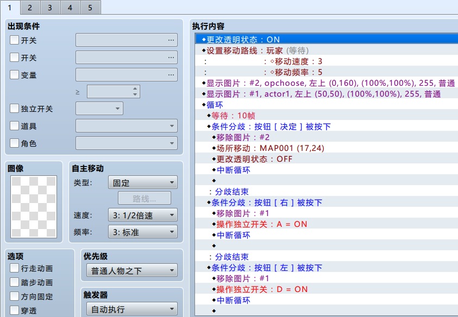This screenshot has height=317, width=458.
Task: Click the event image preview box
Action: (34, 207)
